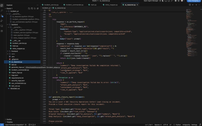The image size is (202, 126).
Task: Open the account avatar dropdown
Action: click(182, 1)
